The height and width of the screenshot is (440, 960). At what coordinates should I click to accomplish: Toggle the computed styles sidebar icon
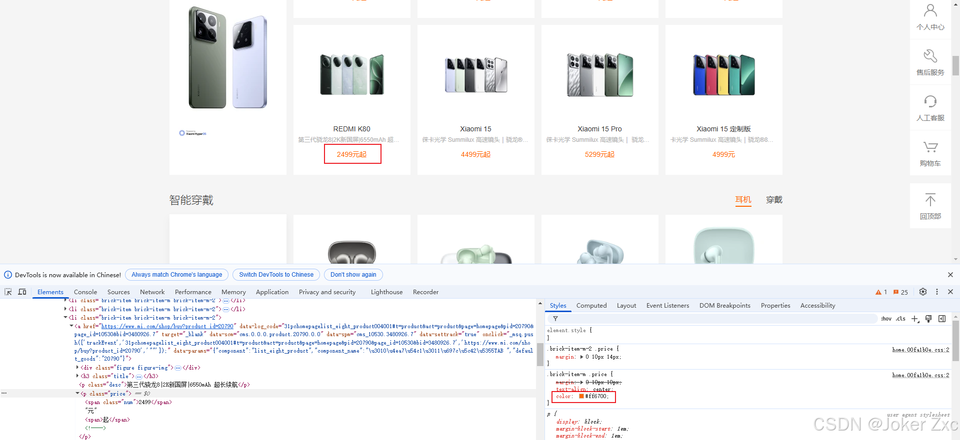[942, 319]
